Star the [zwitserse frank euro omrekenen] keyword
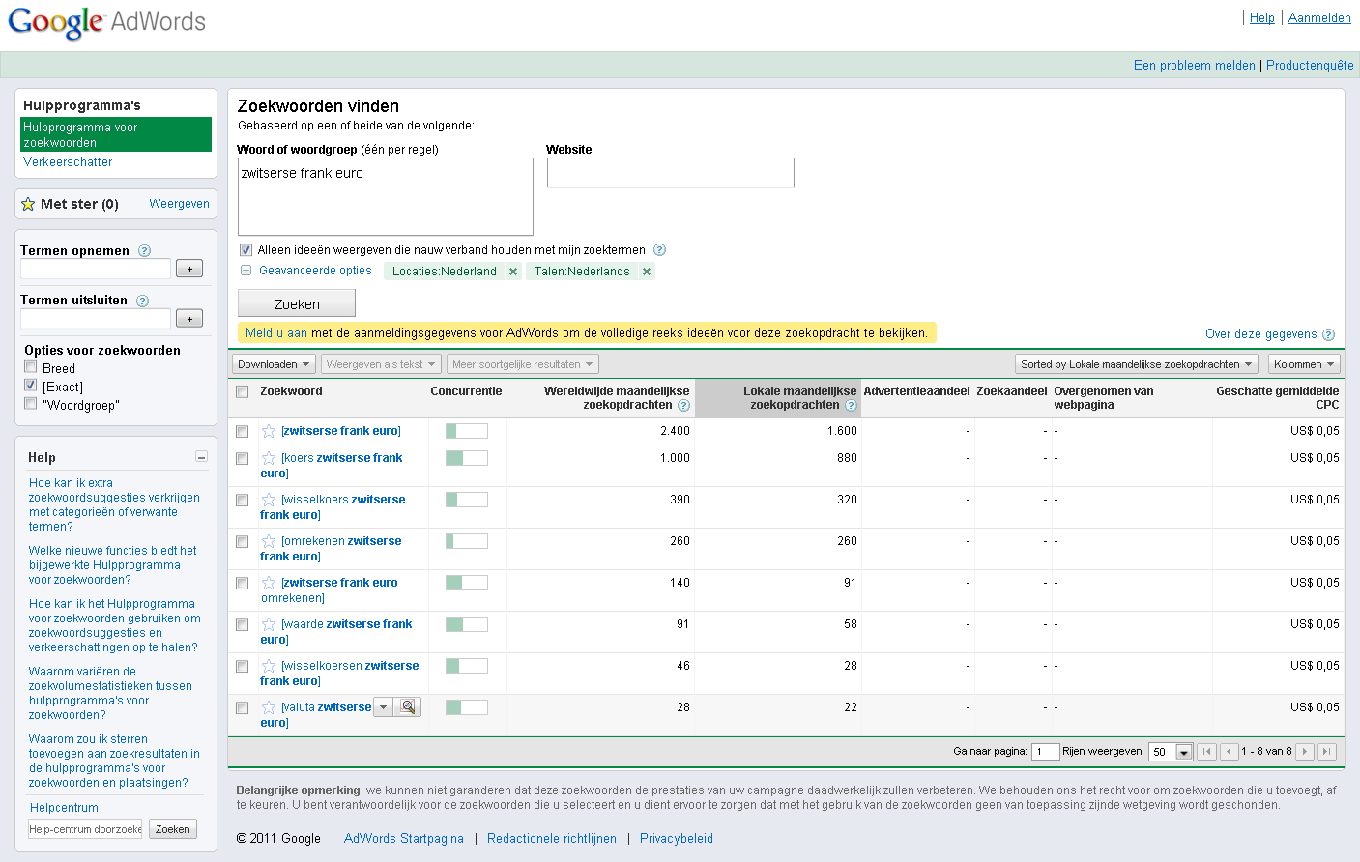1360x862 pixels. [269, 583]
